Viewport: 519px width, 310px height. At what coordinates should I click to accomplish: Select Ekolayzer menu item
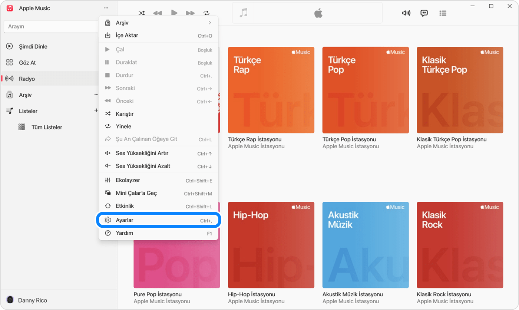159,181
